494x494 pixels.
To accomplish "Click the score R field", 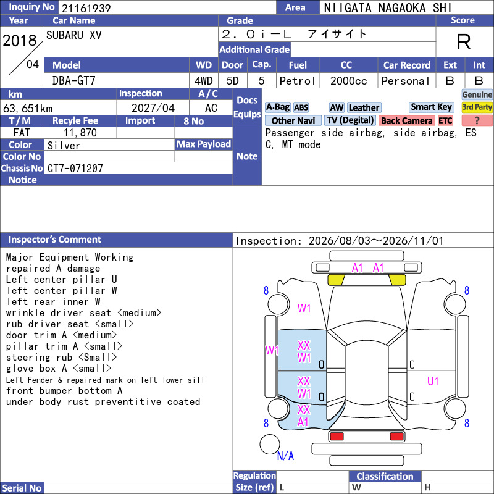I will pos(464,41).
